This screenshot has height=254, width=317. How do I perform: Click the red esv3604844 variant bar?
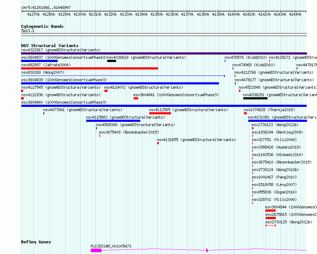click(270, 211)
